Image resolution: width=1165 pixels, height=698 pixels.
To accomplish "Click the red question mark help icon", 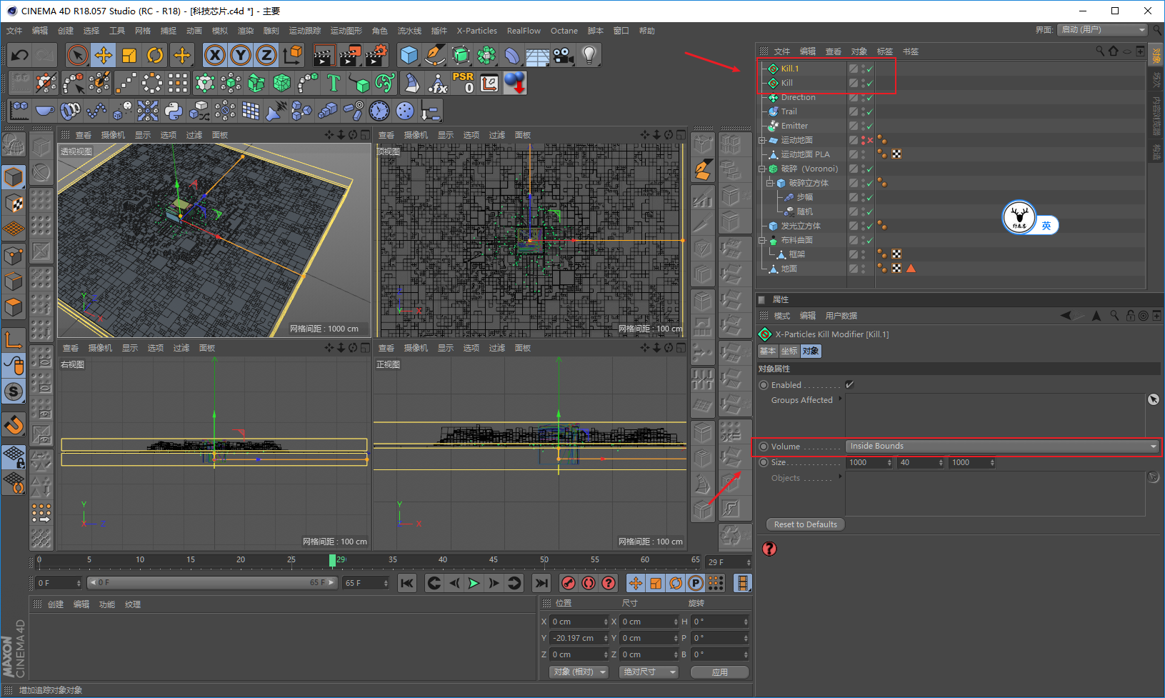I will click(769, 549).
